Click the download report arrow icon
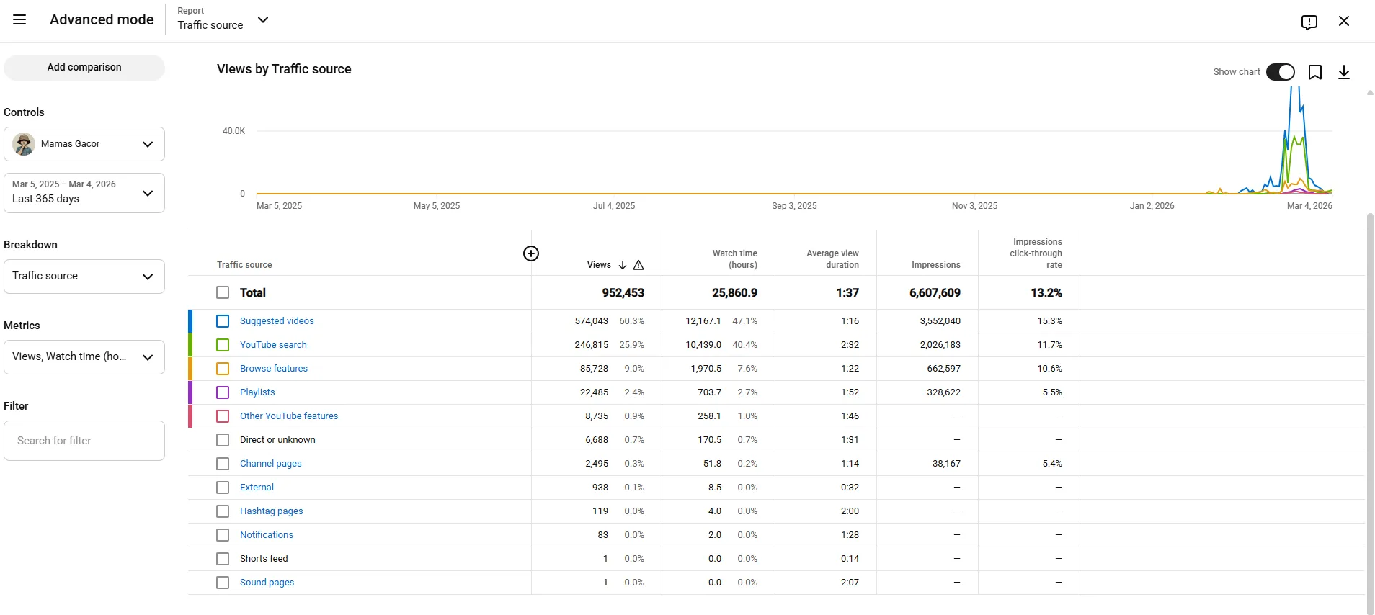Screen dimensions: 1375x615 tap(1344, 72)
